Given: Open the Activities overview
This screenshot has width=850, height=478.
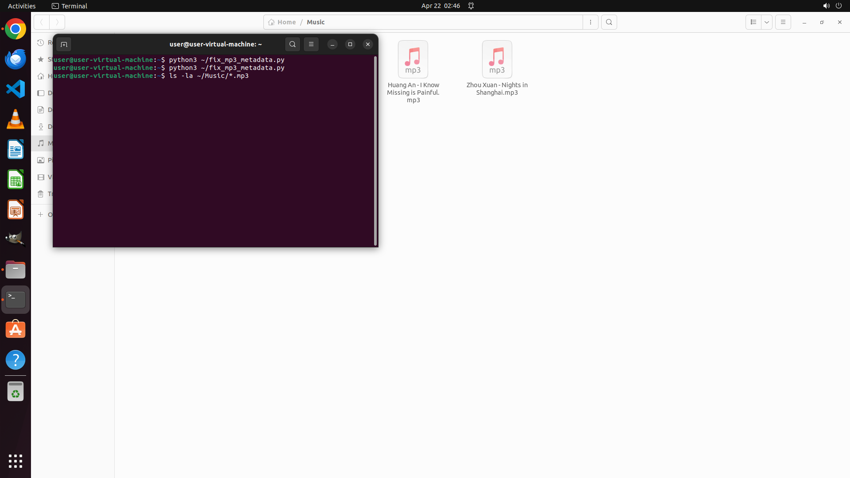Looking at the screenshot, I should coord(22,6).
